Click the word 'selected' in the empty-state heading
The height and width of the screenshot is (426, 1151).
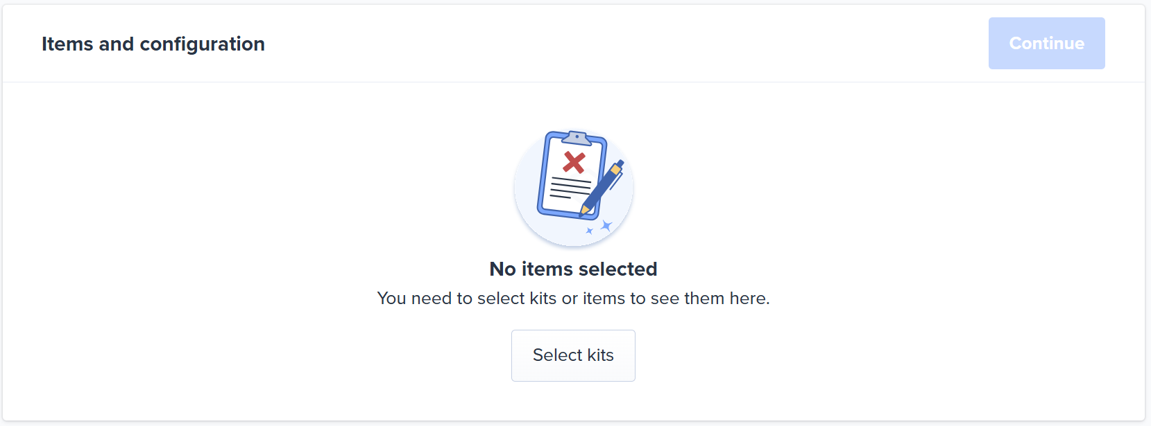point(617,269)
